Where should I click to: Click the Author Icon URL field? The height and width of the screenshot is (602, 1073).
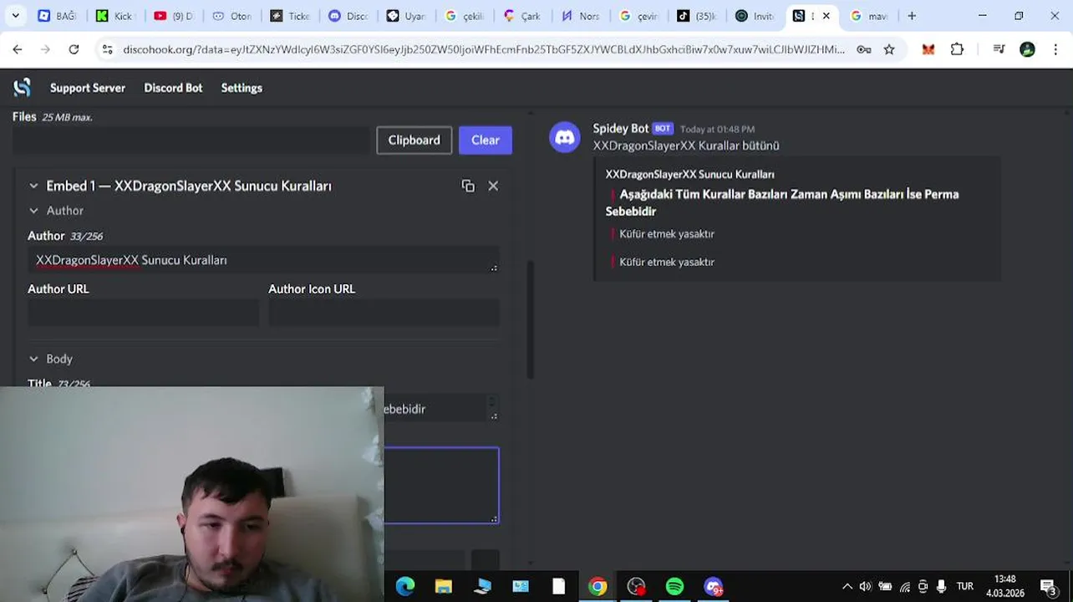(x=384, y=313)
